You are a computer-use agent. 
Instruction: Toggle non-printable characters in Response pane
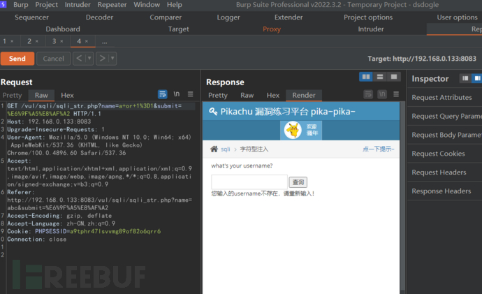[x=382, y=94]
